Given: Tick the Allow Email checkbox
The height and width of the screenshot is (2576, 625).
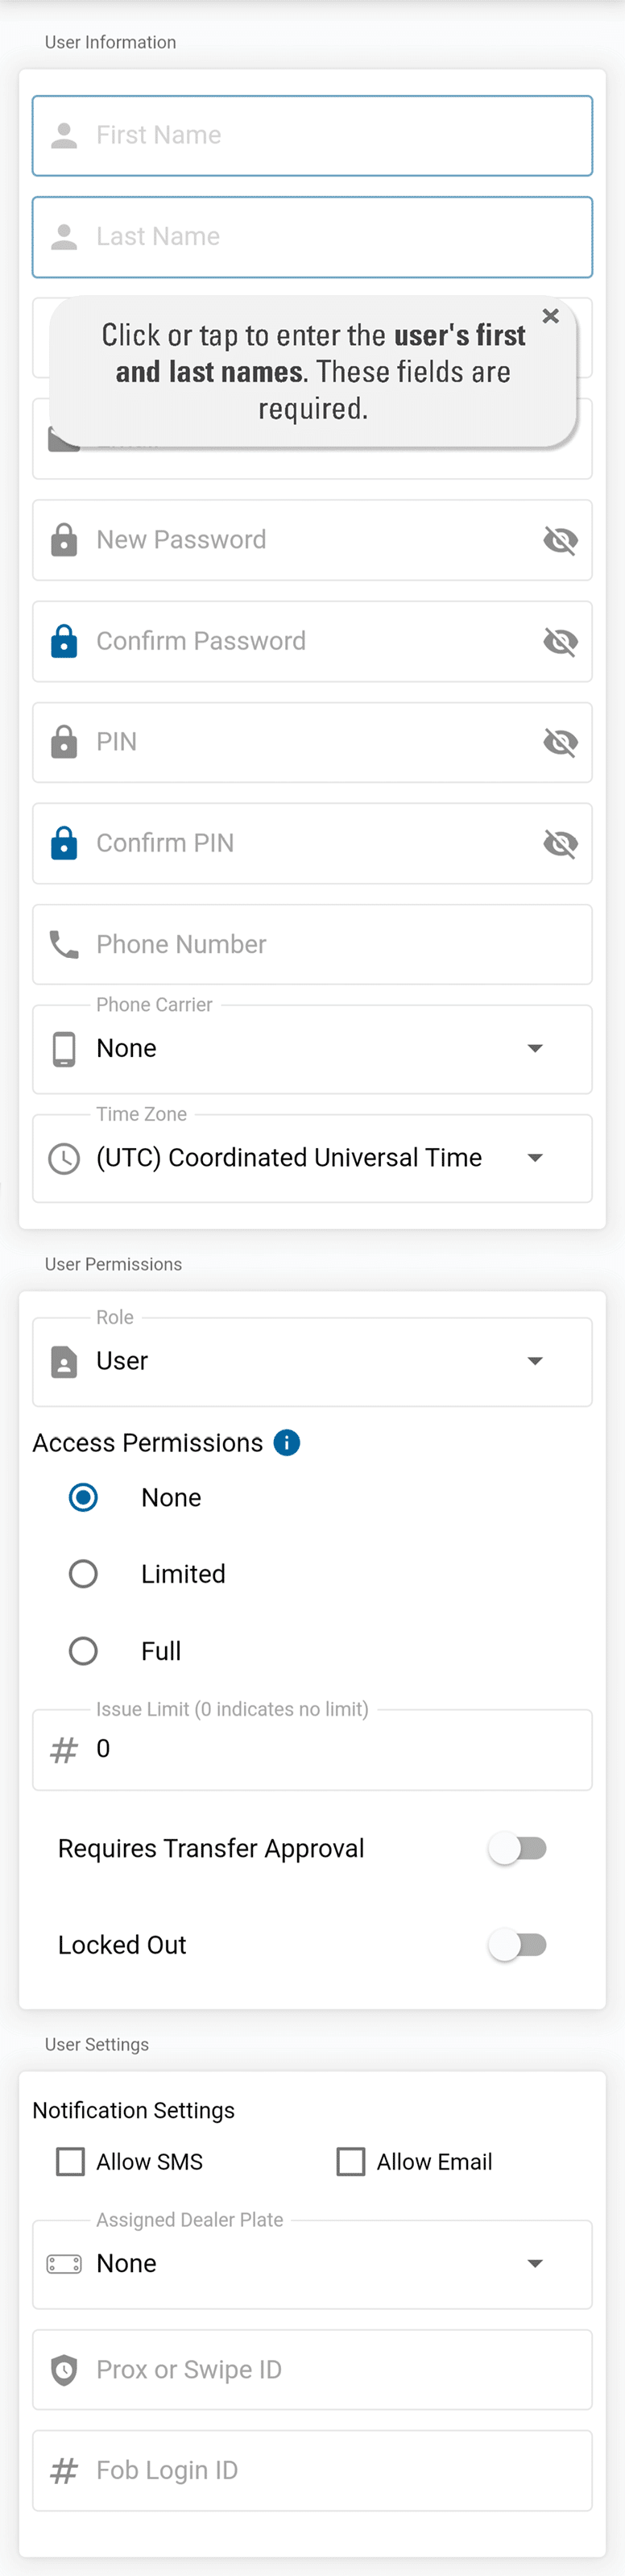Looking at the screenshot, I should (350, 2161).
